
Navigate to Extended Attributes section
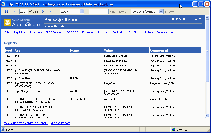point(95,33)
